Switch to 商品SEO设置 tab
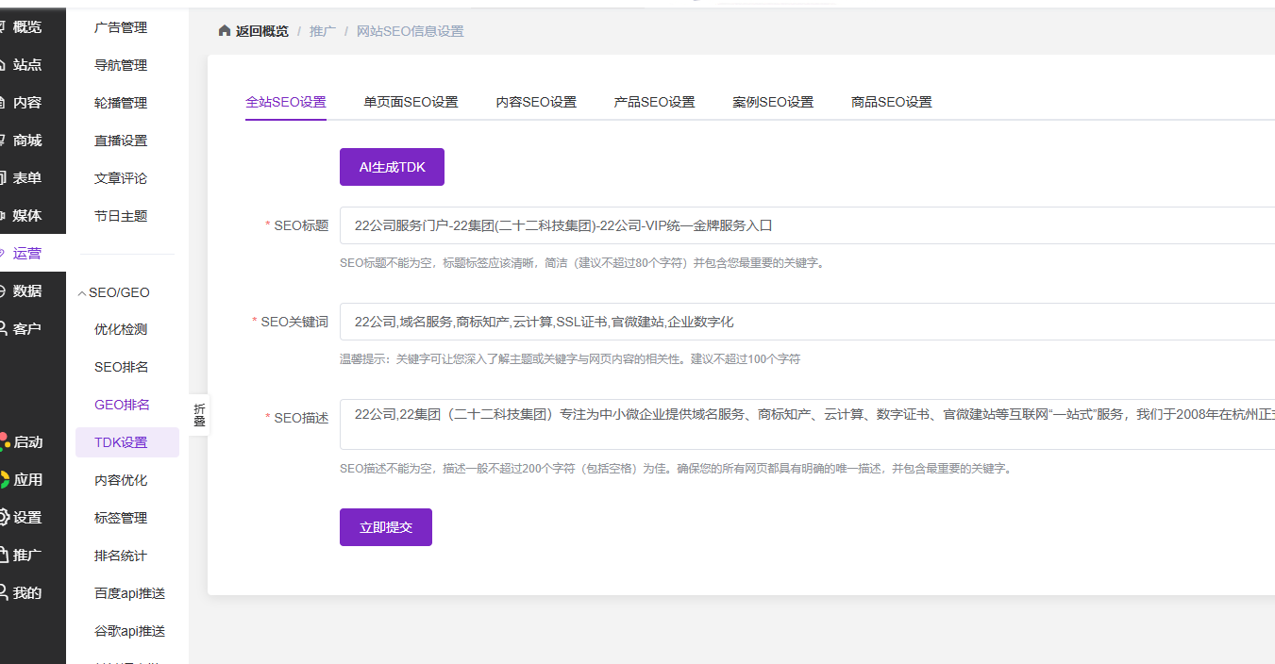Screen dimensions: 1275x664 click(x=891, y=102)
